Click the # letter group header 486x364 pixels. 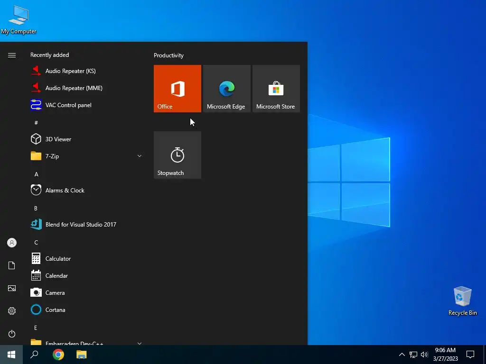pos(36,123)
